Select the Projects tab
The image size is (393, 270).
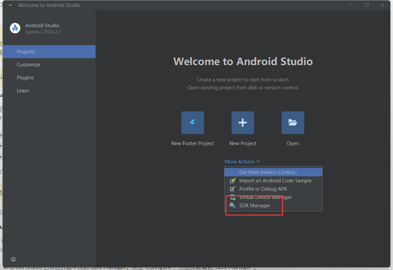pyautogui.click(x=49, y=52)
